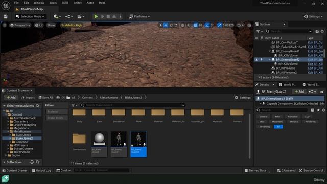This screenshot has height=184, width=327.
Task: Open the Platforms dropdown
Action: point(139,16)
